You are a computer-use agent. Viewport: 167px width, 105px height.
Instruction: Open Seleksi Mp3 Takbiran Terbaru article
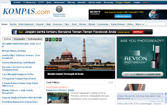21,57
